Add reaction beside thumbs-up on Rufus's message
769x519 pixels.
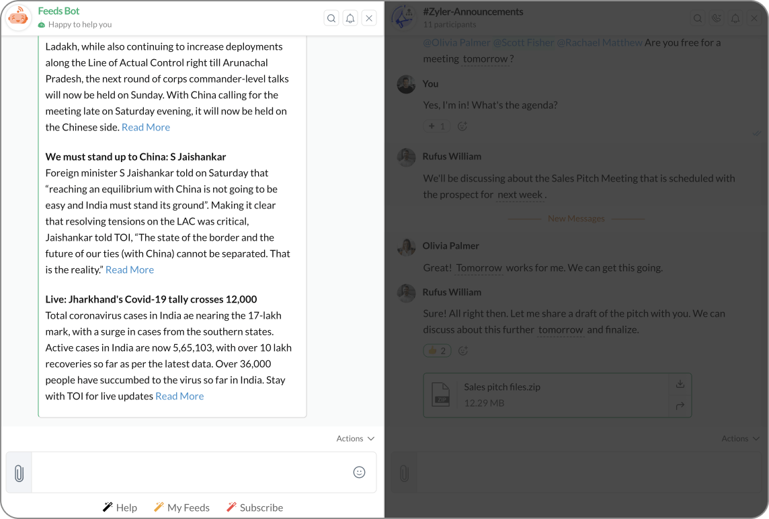pos(462,351)
